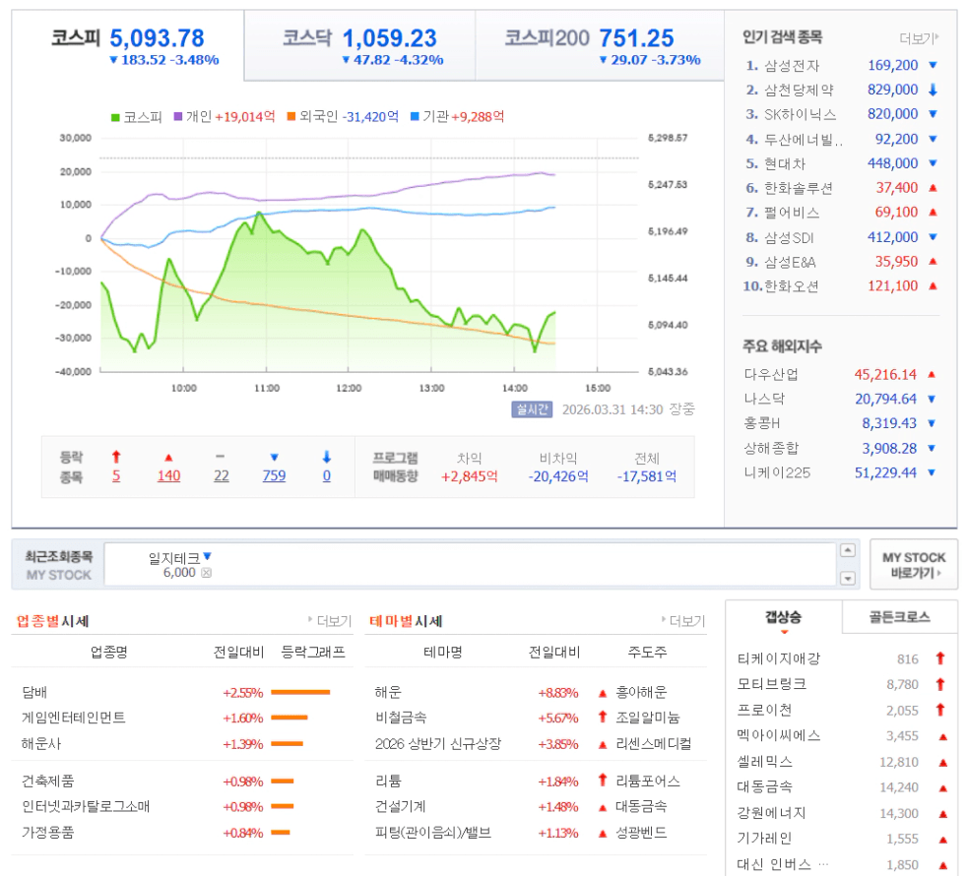
Task: Open 홍콩H overseas index
Action: [x=762, y=423]
